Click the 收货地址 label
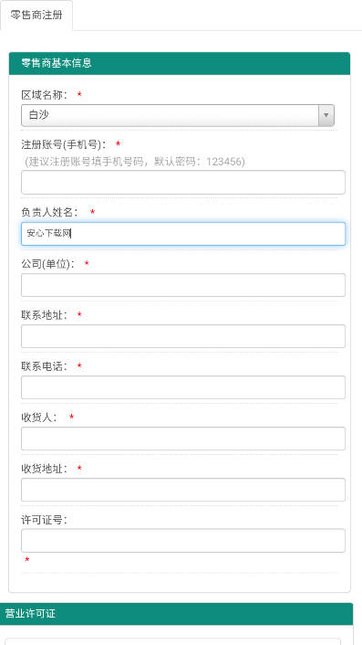 45,469
